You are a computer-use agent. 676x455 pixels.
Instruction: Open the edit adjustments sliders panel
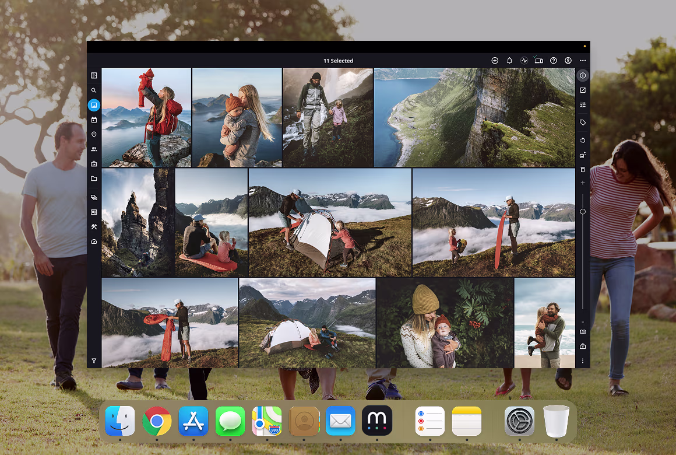point(583,105)
